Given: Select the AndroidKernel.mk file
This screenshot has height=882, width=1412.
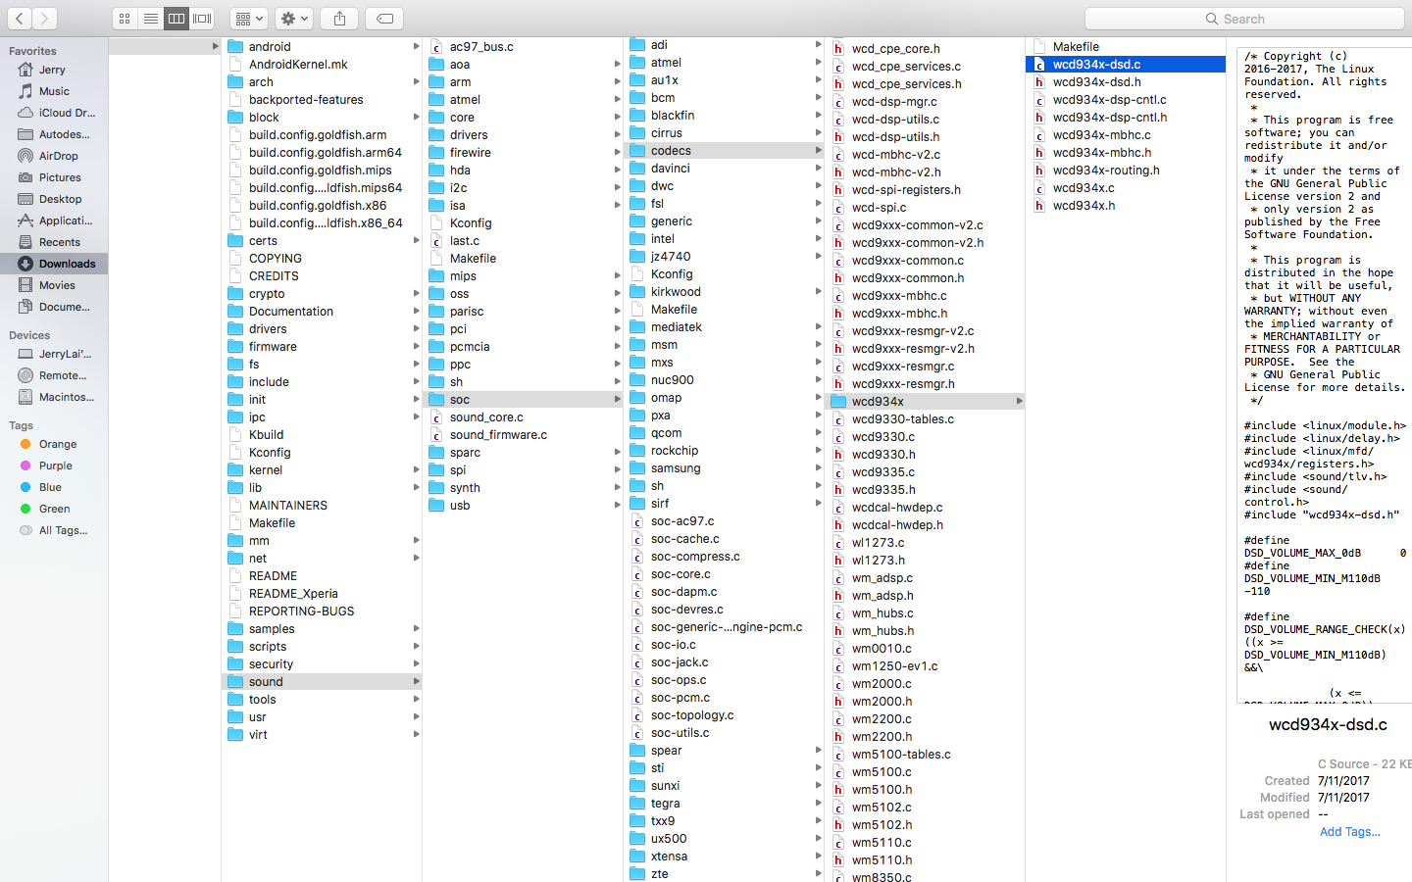Looking at the screenshot, I should 322,64.
